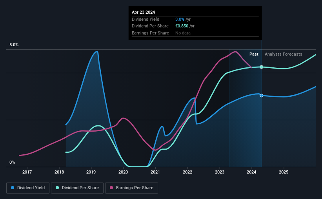
Task: Click the pink Earnings Per Share legend dot
Action: coord(111,188)
